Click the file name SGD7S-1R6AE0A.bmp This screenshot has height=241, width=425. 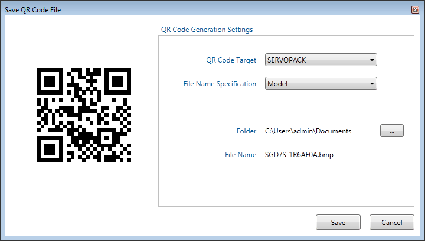(x=299, y=155)
